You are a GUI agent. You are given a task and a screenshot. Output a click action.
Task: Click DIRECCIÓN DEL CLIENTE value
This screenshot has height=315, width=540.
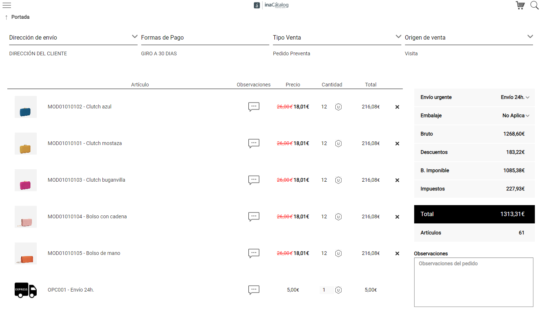click(38, 53)
